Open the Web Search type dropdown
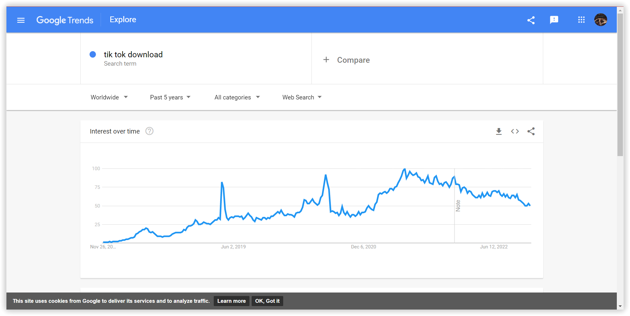Screen dimensions: 630x316 (302, 97)
